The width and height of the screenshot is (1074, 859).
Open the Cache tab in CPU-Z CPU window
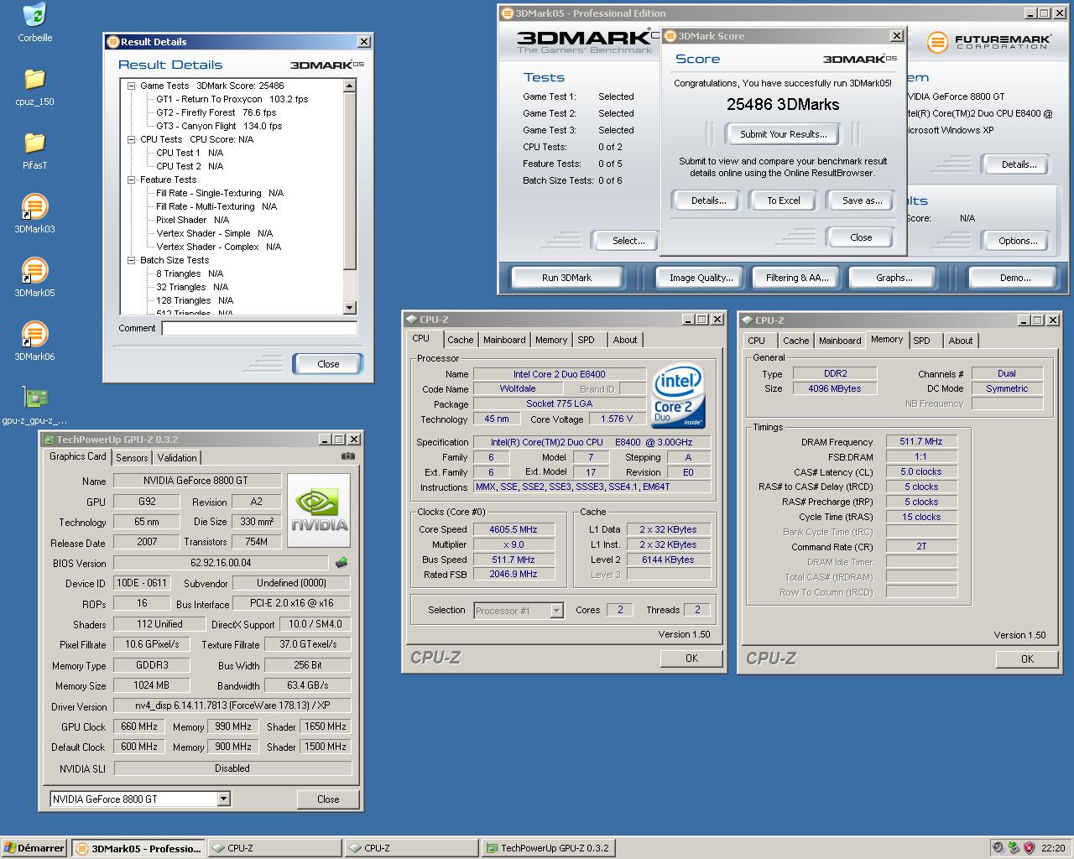[460, 340]
